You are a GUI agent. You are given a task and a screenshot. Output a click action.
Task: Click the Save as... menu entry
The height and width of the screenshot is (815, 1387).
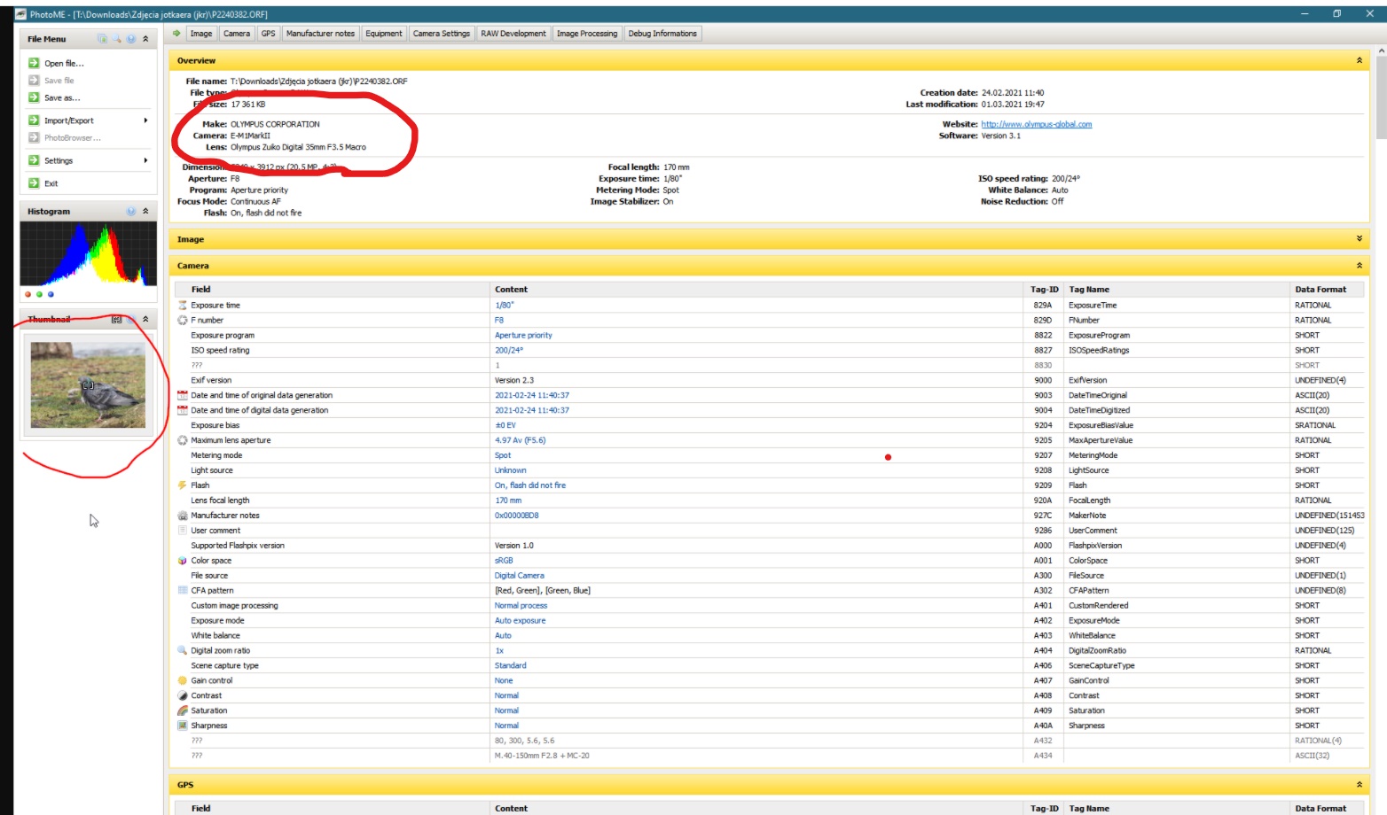(61, 98)
